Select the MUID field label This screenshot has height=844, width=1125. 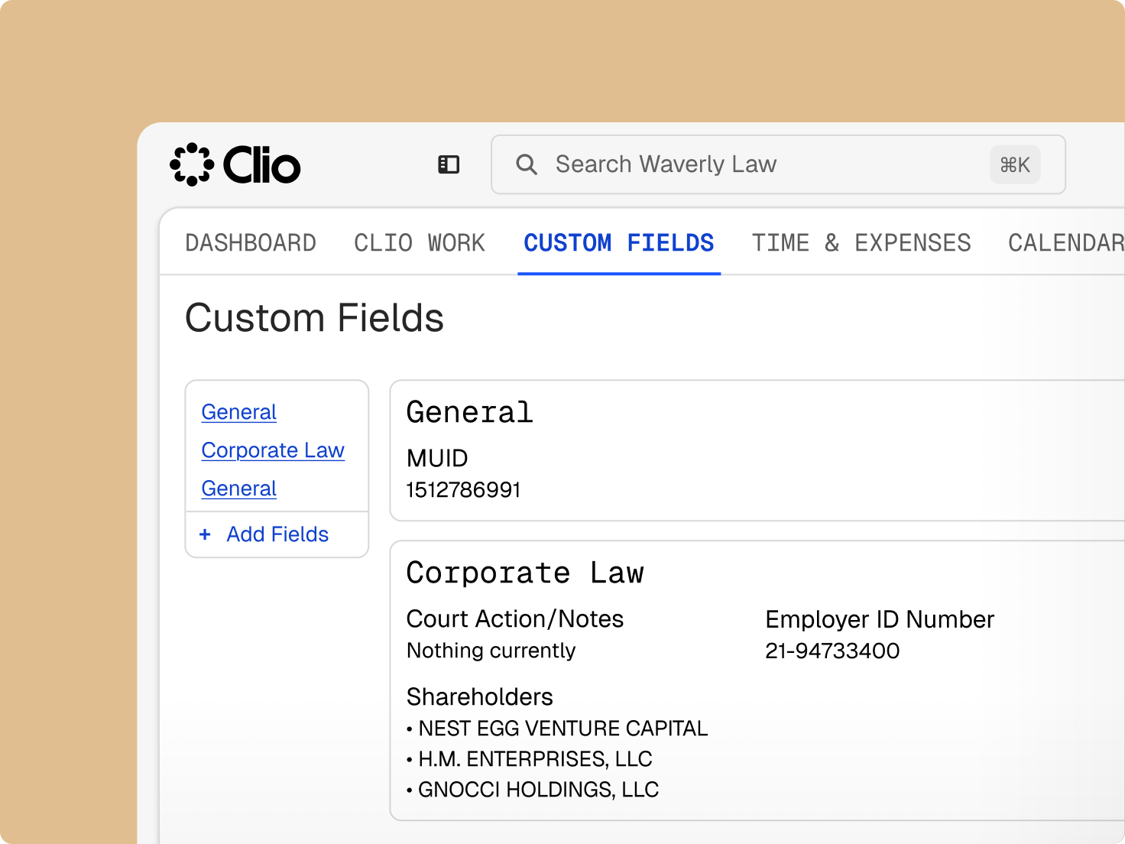point(437,458)
